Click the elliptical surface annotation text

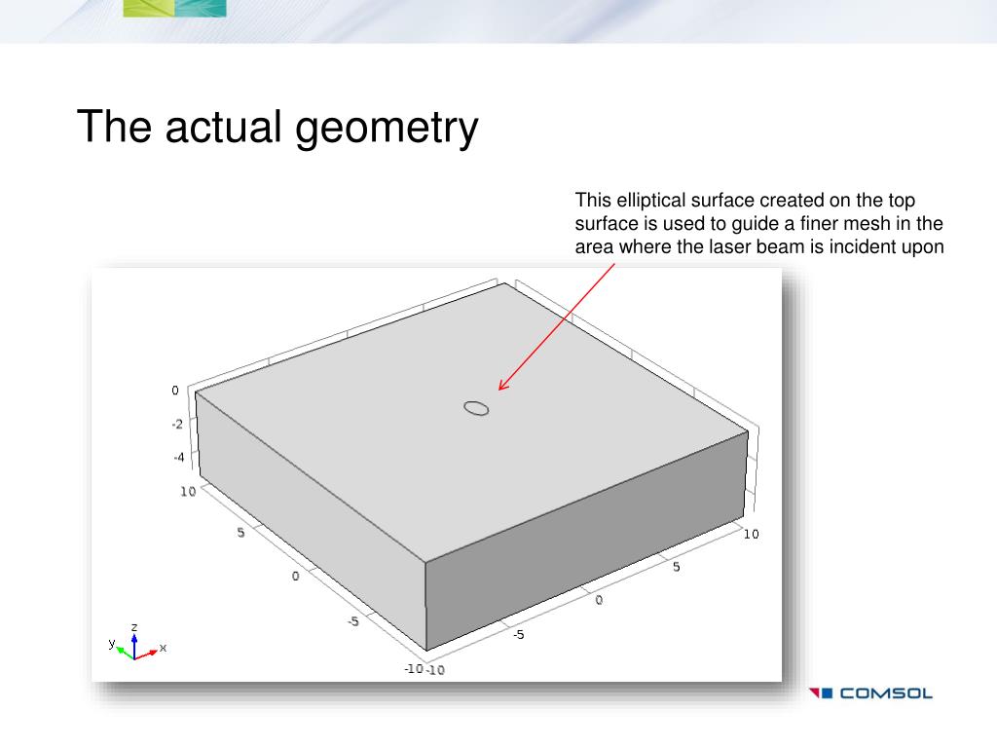759,223
